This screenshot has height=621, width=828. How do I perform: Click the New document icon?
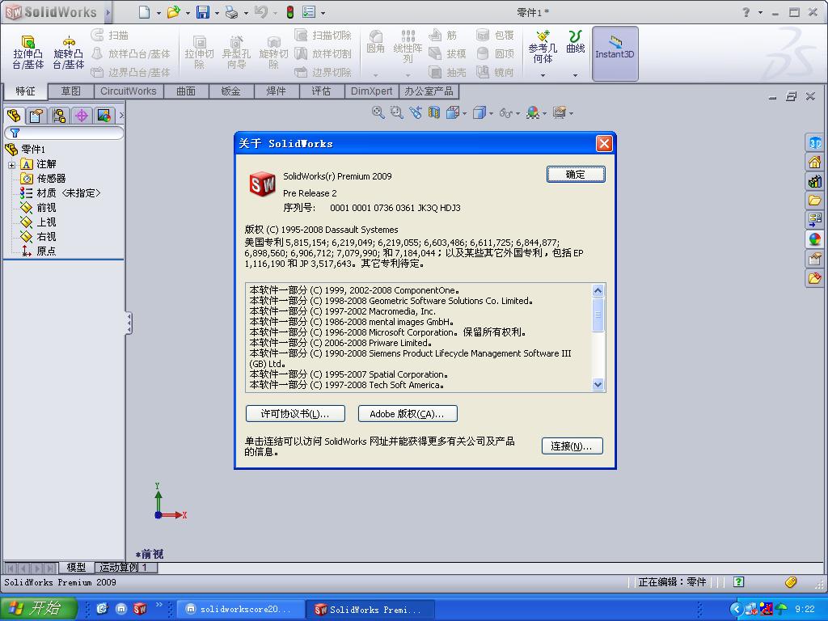144,12
